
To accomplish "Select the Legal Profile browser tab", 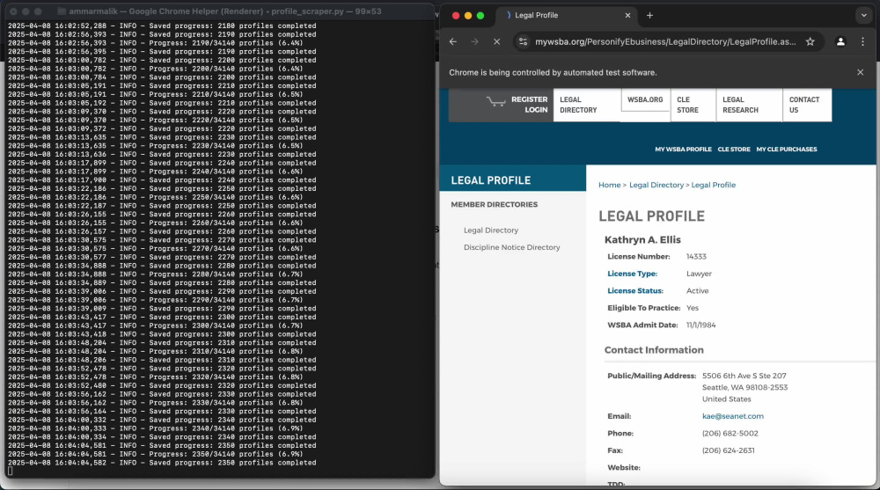I will (567, 16).
